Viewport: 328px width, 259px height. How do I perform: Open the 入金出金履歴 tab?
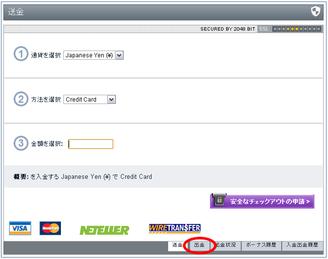click(302, 245)
